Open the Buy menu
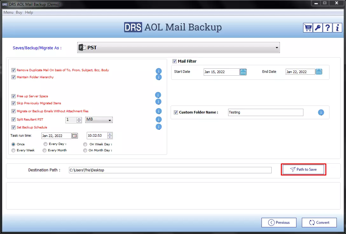 [x=19, y=12]
